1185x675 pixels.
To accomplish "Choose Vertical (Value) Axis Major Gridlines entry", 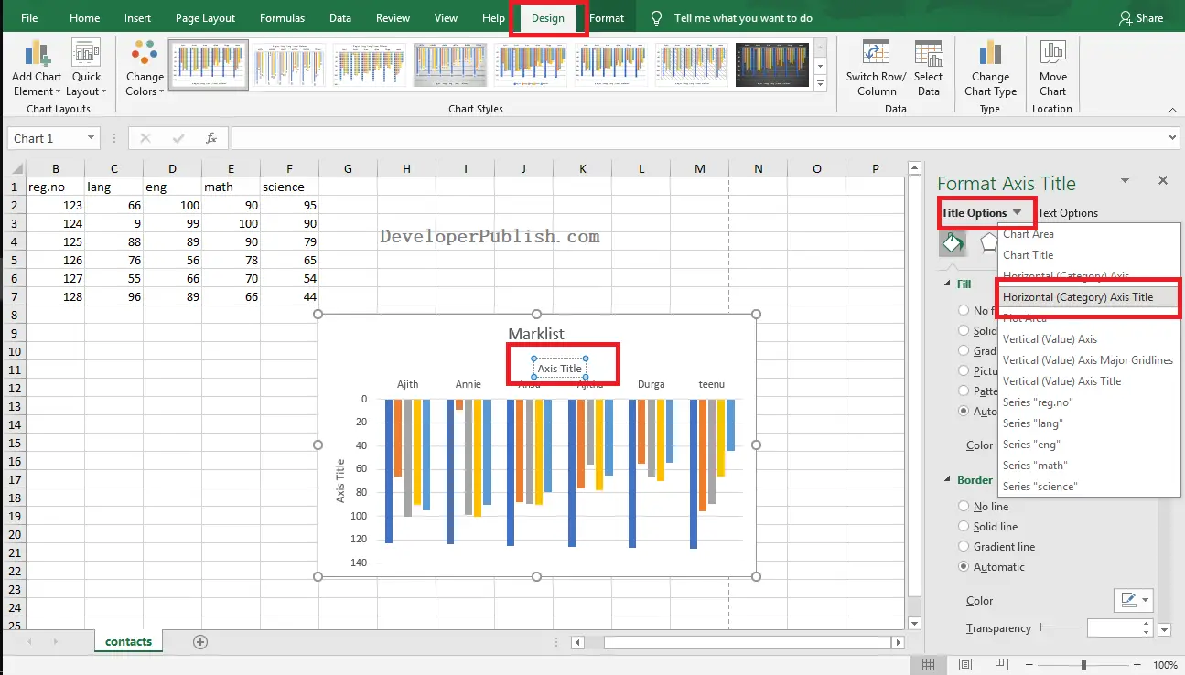I will pyautogui.click(x=1088, y=360).
